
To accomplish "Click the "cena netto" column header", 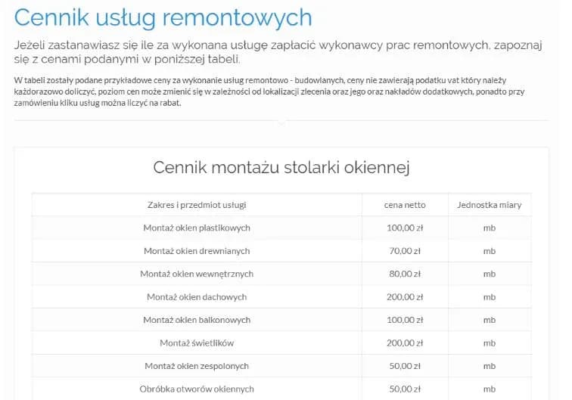I will click(x=405, y=204).
